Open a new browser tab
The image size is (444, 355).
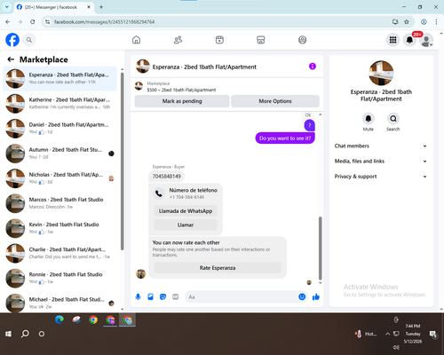pyautogui.click(x=101, y=7)
